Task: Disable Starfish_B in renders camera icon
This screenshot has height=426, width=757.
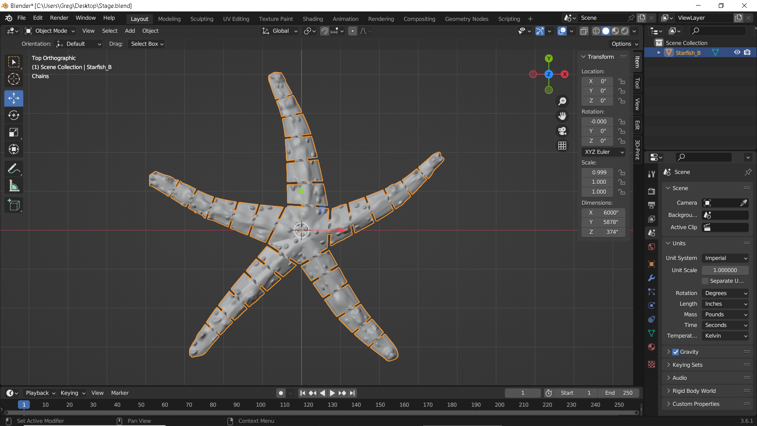Action: (747, 52)
